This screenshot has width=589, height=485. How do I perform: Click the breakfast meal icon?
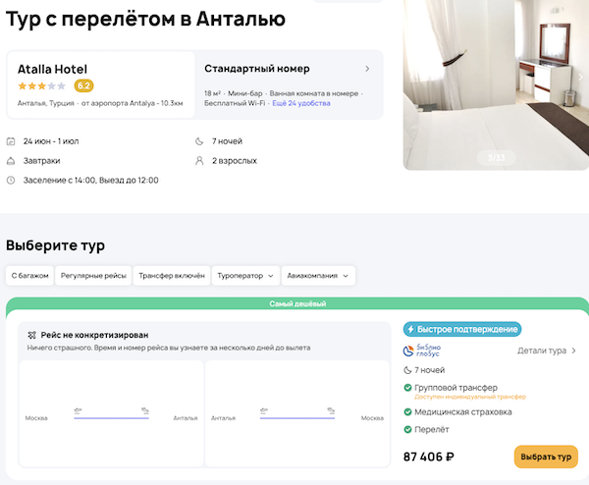(11, 160)
